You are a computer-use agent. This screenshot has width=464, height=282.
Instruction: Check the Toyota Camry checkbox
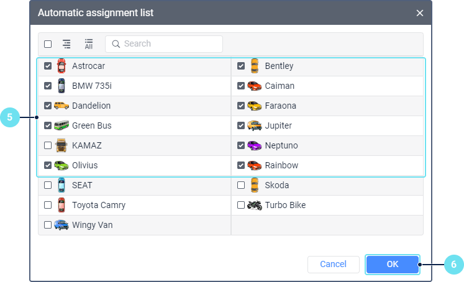point(48,205)
